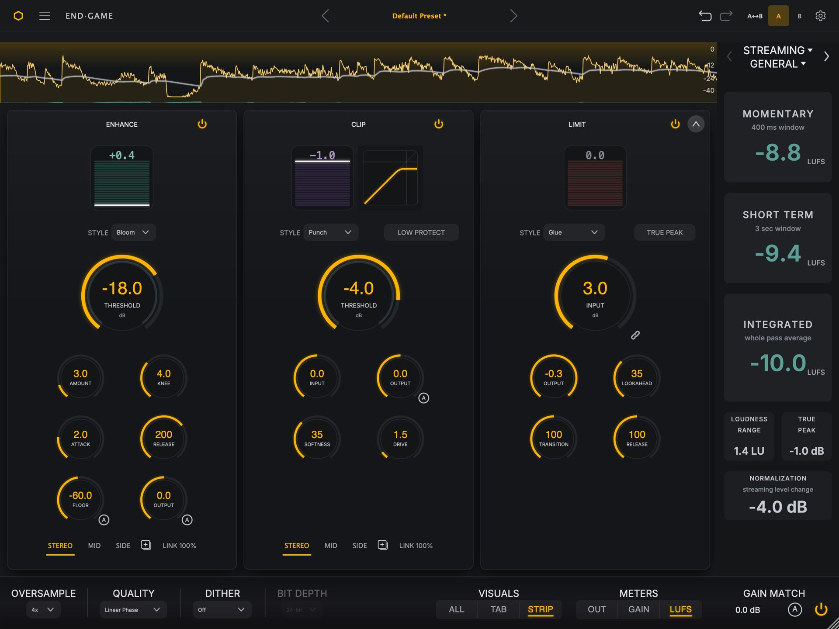Click the undo arrow icon
The image size is (839, 629).
point(705,16)
